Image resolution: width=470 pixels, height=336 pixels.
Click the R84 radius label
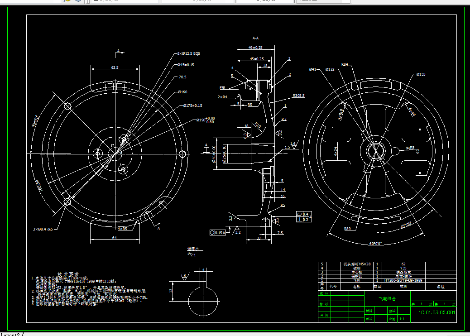pos(345,64)
